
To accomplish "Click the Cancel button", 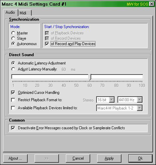I will tap(78, 158).
